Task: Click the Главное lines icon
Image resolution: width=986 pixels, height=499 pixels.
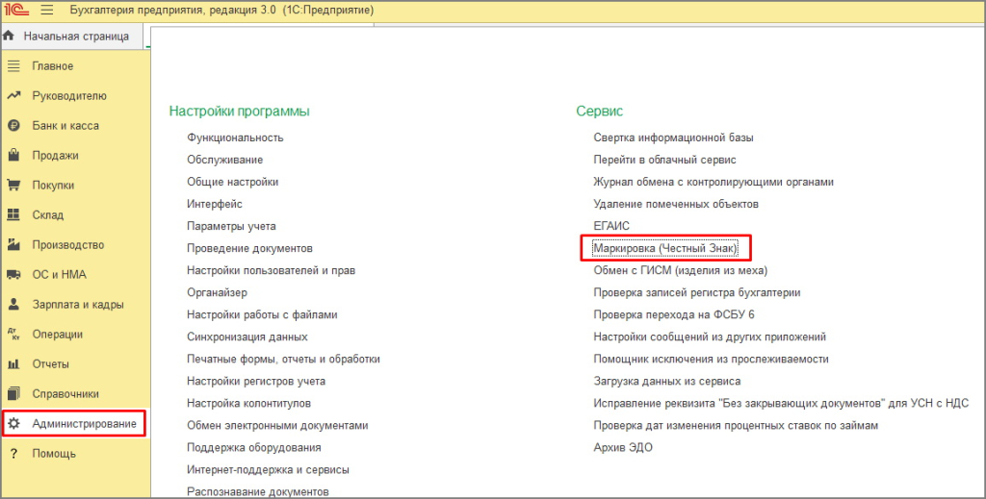Action: [13, 66]
